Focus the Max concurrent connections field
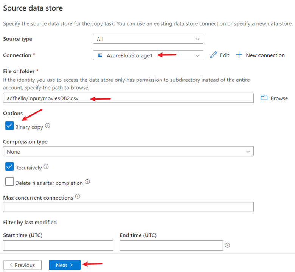295x272 pixels. [128, 207]
